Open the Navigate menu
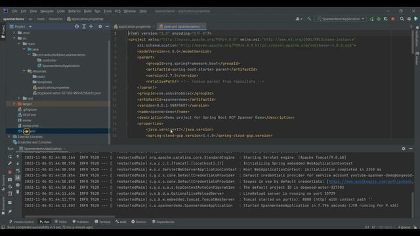 coord(47,11)
